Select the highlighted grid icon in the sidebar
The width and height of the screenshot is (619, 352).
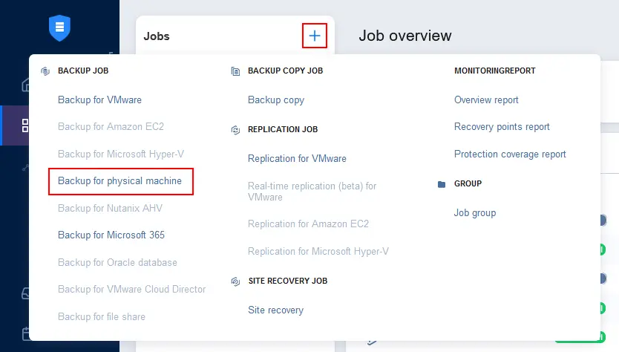tap(26, 126)
